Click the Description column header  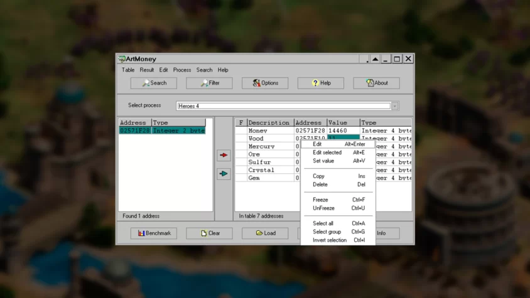(271, 122)
